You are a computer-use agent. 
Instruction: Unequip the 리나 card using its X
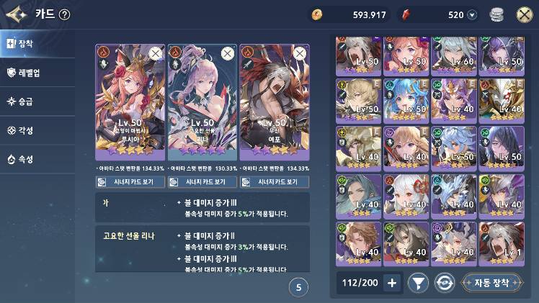228,53
